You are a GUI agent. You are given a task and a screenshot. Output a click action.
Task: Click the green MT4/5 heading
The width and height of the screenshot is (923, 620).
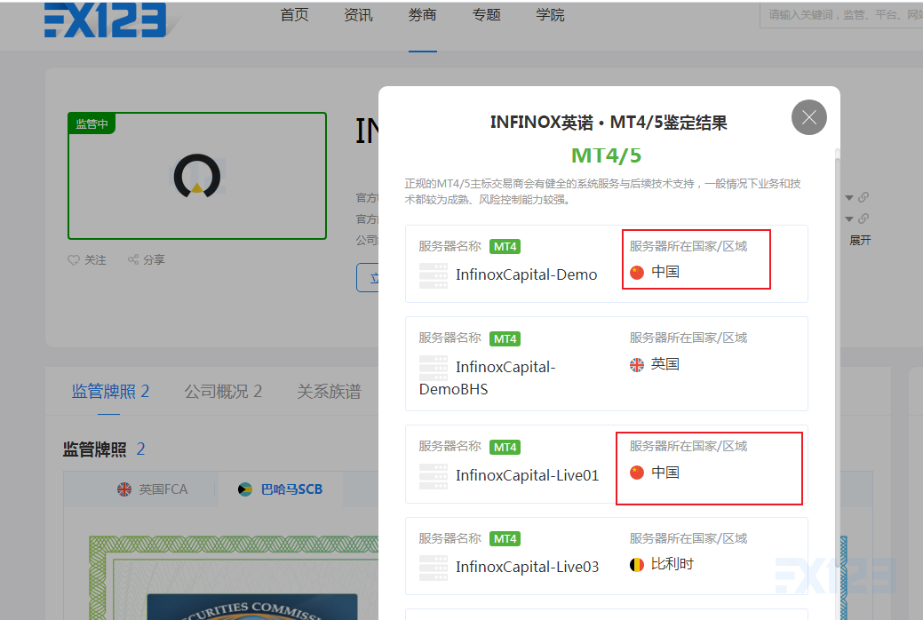coord(607,156)
